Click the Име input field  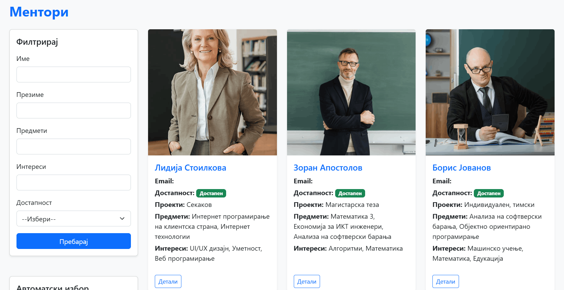click(x=74, y=74)
